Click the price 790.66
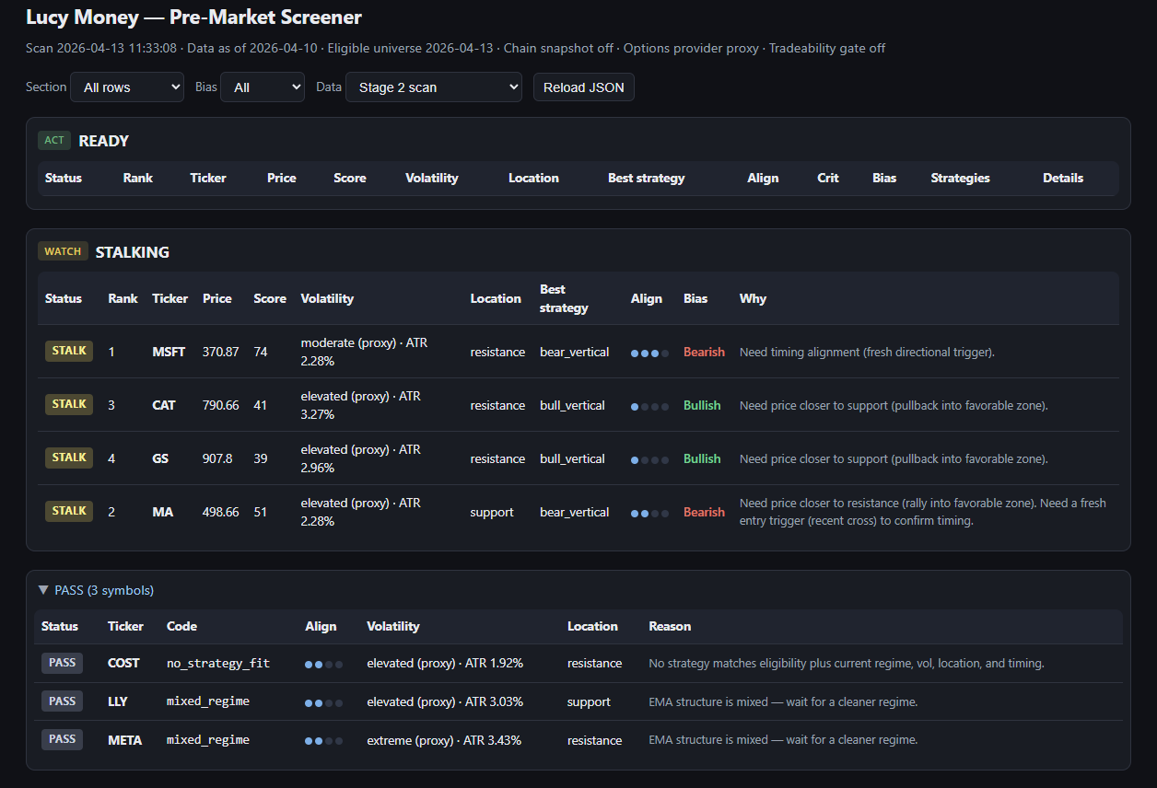This screenshot has width=1157, height=788. point(220,405)
